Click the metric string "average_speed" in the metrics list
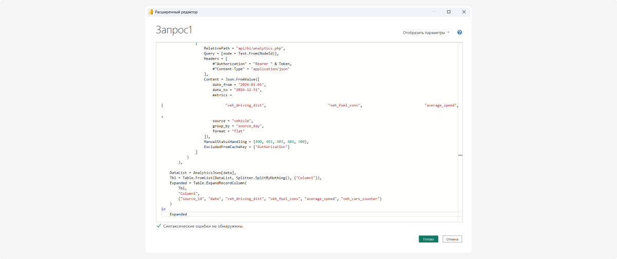617x259 pixels. coord(441,105)
